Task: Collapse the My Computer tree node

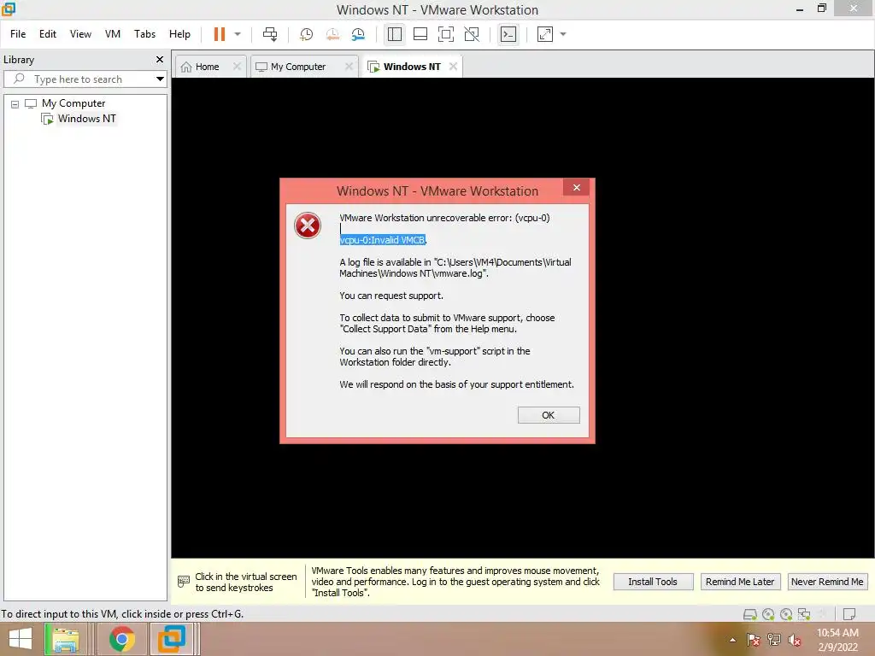Action: 15,103
